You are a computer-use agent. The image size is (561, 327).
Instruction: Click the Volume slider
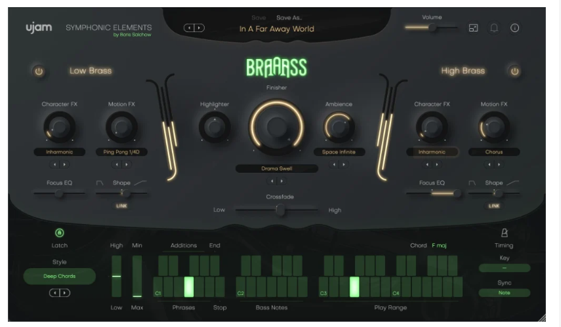tap(431, 28)
